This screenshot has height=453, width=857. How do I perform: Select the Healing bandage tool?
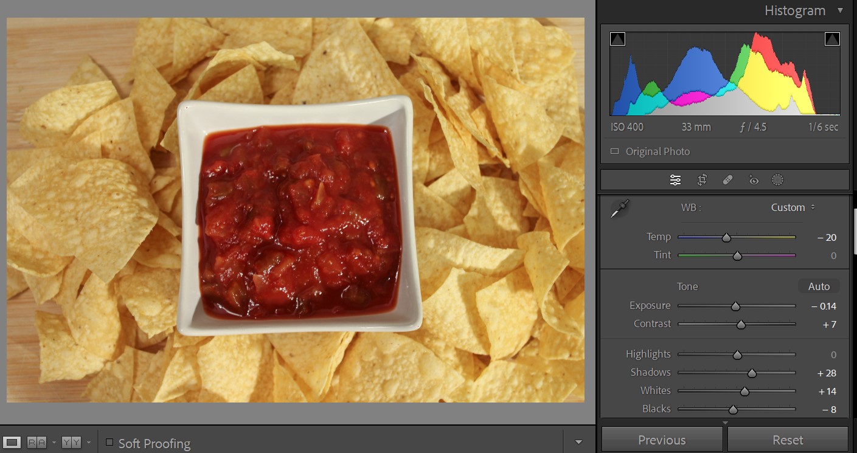click(727, 180)
